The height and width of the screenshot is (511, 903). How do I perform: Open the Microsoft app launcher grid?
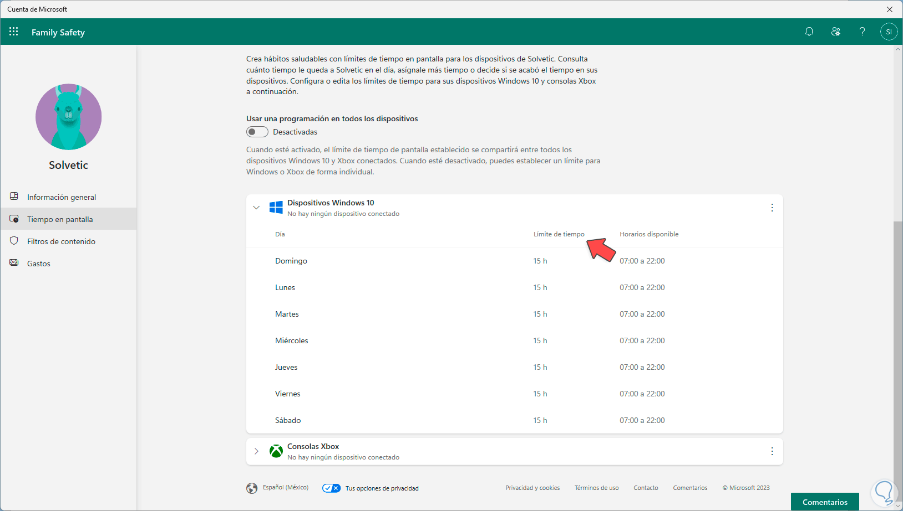[x=14, y=32]
